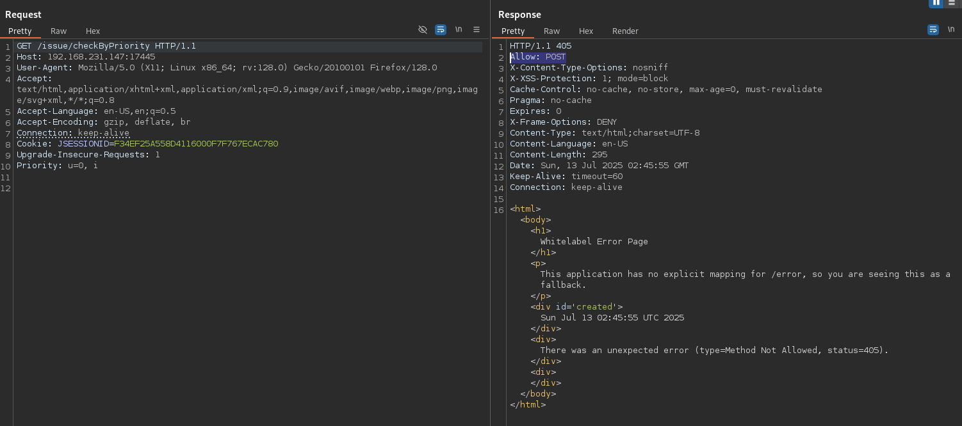Viewport: 962px width, 426px height.
Task: Switch to the Render tab in Response
Action: [625, 31]
